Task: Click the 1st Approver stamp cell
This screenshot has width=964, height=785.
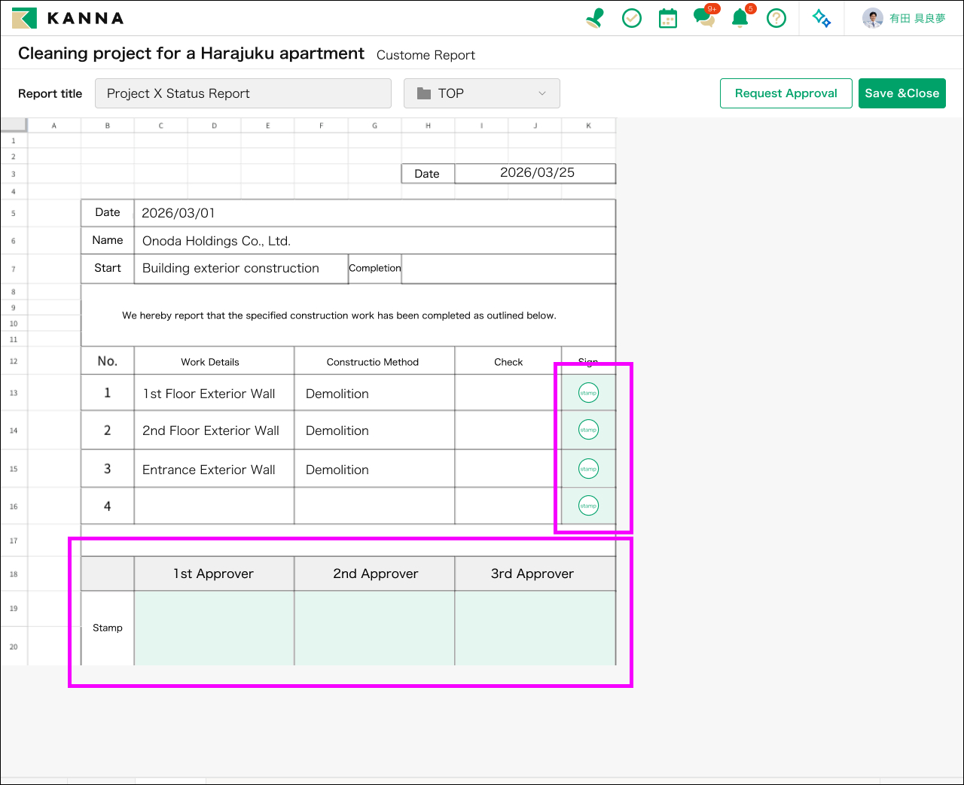Action: click(214, 628)
